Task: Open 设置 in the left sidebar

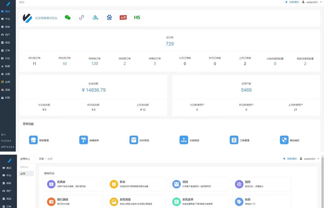Action: coord(8,74)
